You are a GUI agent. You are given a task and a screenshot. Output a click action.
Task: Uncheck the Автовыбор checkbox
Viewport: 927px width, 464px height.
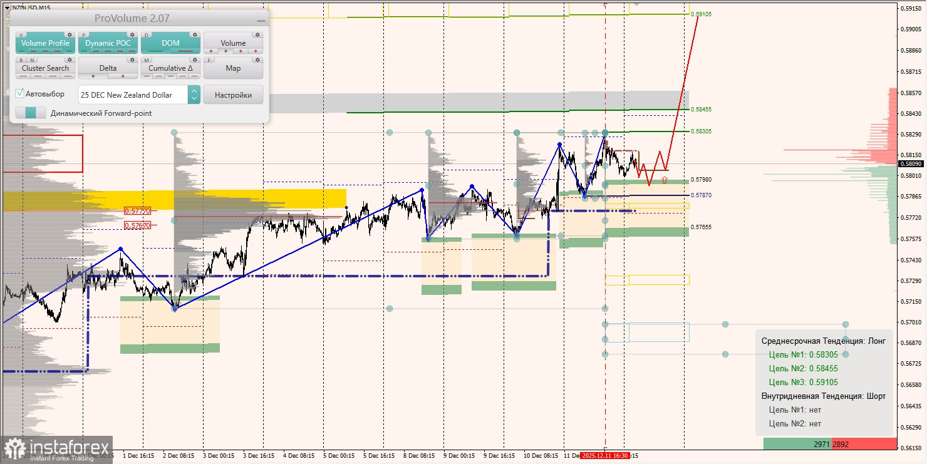pyautogui.click(x=19, y=93)
